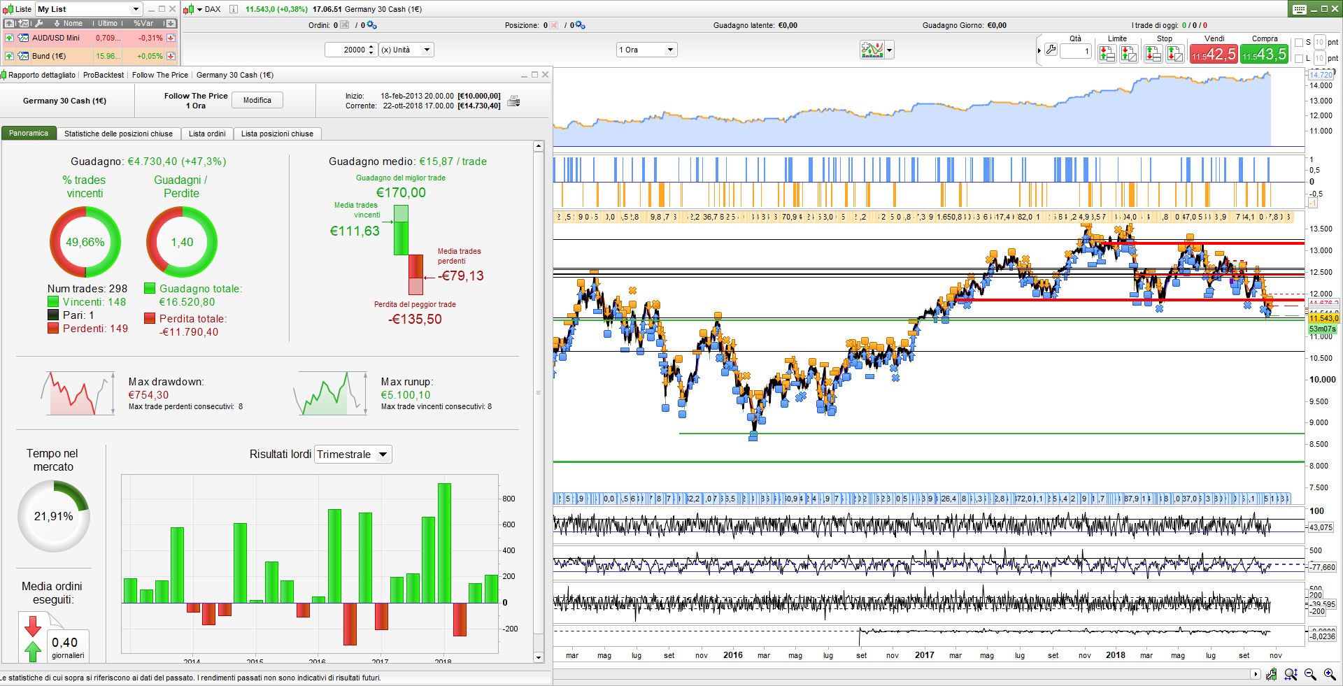The height and width of the screenshot is (686, 1343).
Task: Click the chart horizontal scroll right arrow
Action: pos(1256,674)
